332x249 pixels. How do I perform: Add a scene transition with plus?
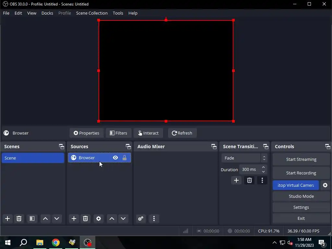(x=236, y=180)
